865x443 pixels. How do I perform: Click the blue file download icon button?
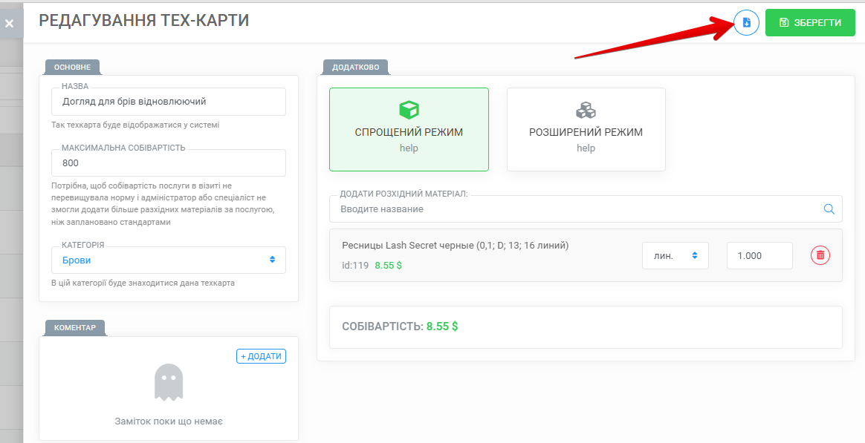(746, 22)
